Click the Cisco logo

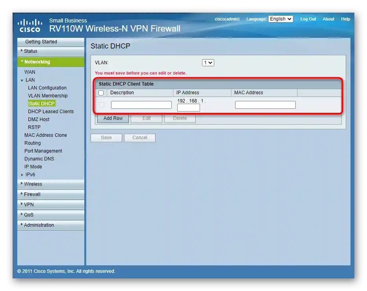(x=30, y=26)
